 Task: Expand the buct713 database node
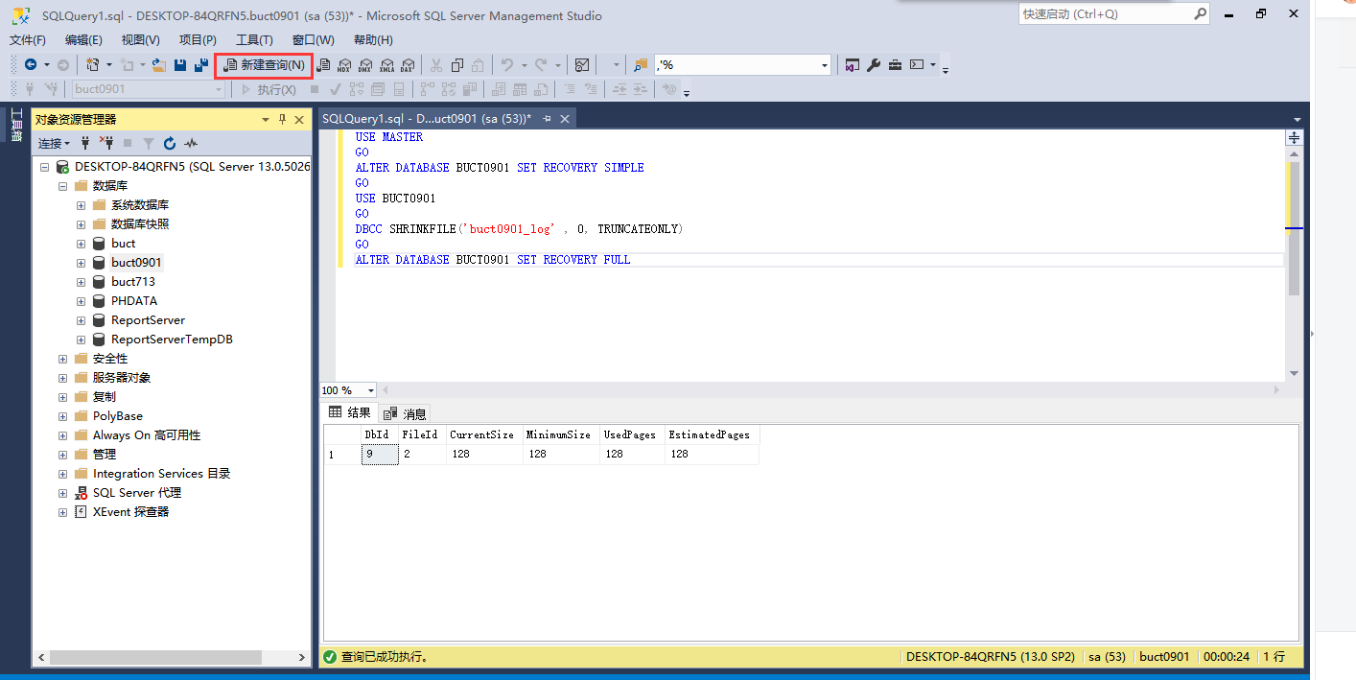(x=81, y=281)
